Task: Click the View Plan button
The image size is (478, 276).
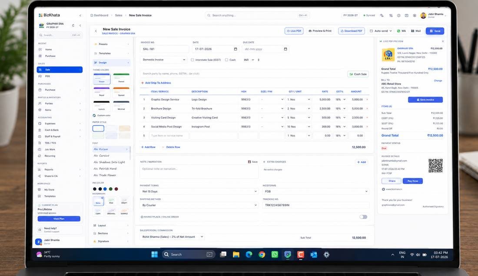Action: [59, 219]
